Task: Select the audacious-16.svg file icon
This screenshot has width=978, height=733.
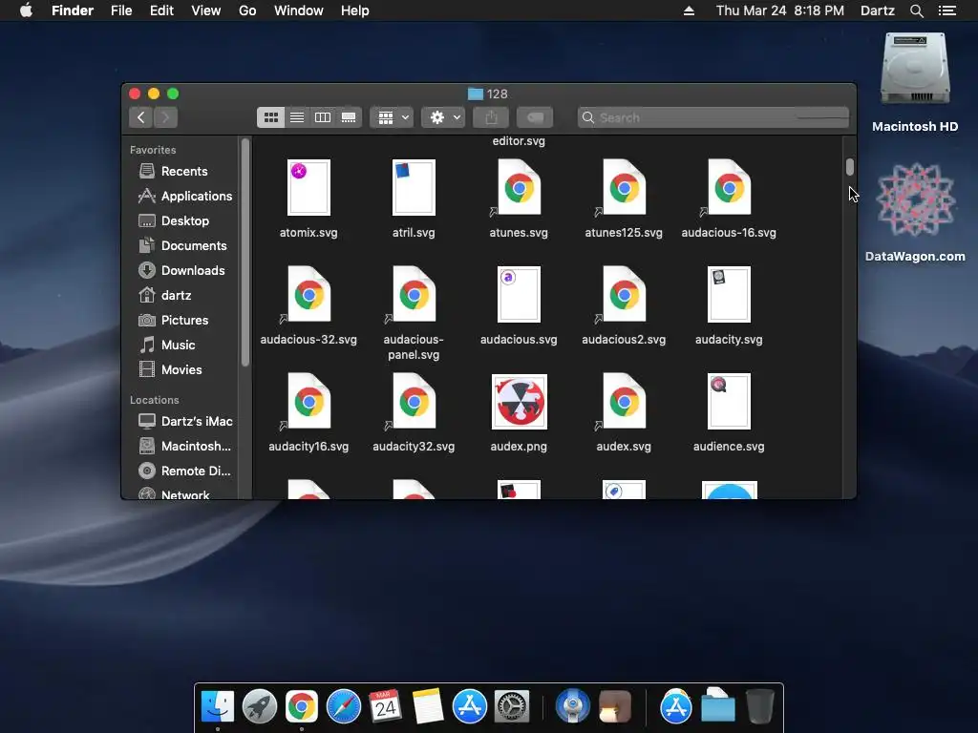Action: click(729, 188)
